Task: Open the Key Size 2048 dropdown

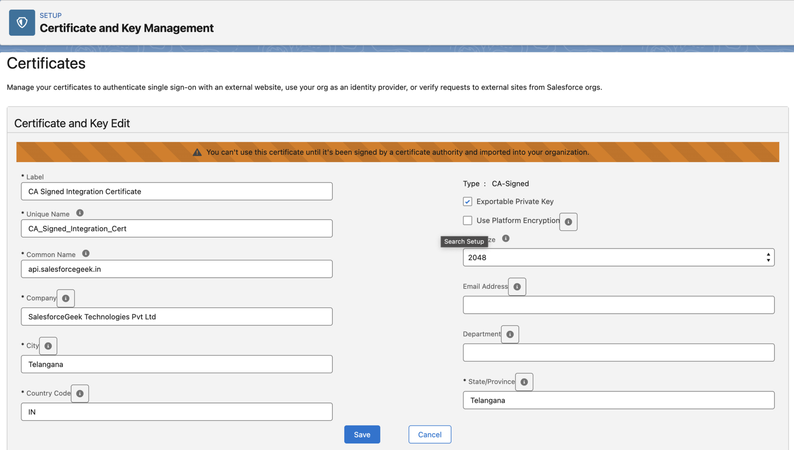Action: pos(618,257)
